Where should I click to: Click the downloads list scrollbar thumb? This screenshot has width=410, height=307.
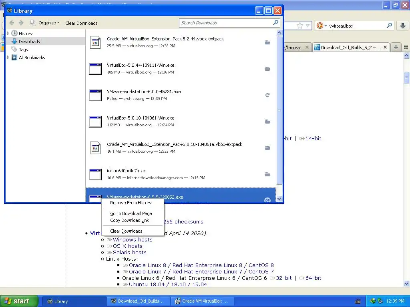pyautogui.click(x=279, y=110)
